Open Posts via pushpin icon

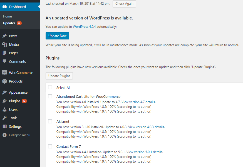[x=4, y=36]
